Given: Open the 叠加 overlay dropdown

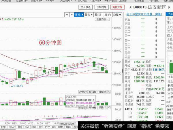Looking at the screenshot, I should tap(89, 15).
